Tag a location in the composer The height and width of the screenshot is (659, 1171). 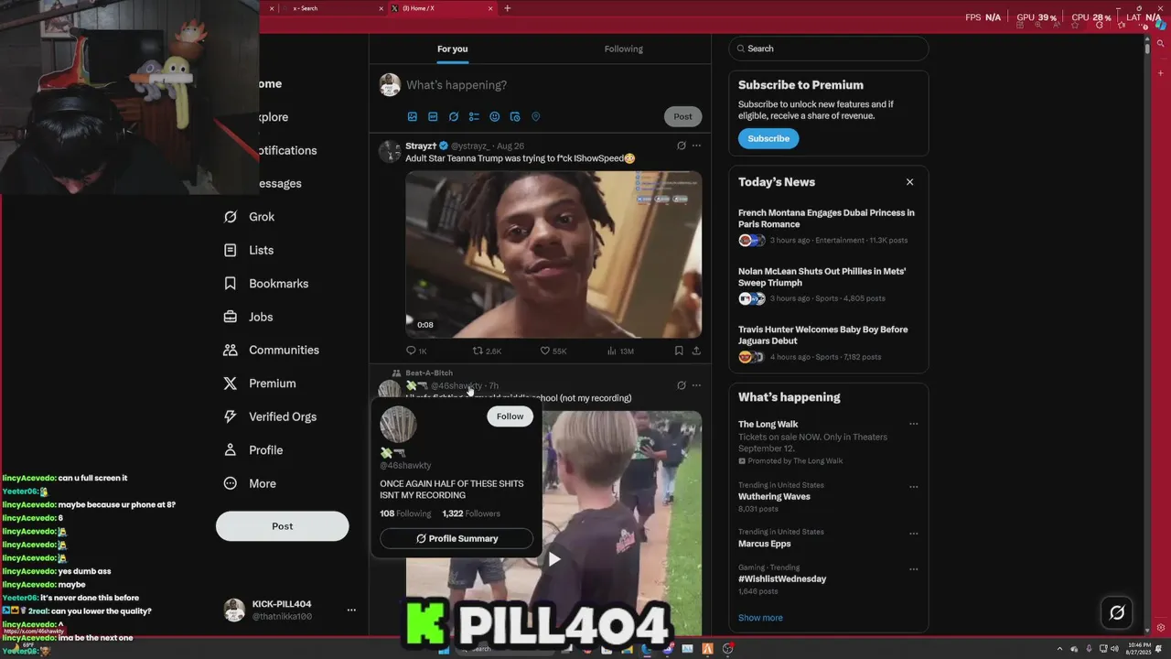click(x=536, y=117)
